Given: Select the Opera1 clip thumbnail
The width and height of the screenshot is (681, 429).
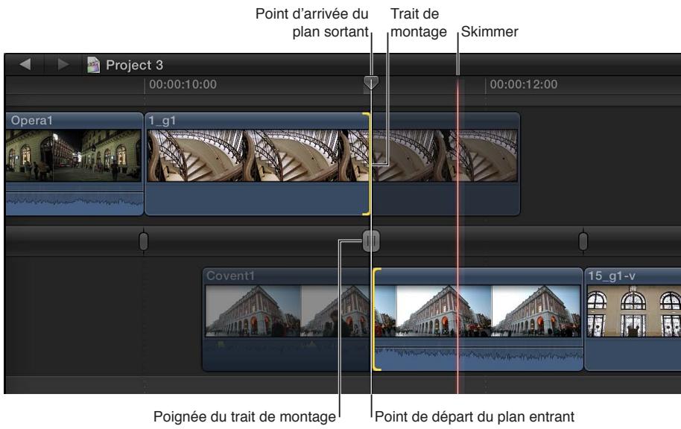Looking at the screenshot, I should click(74, 155).
